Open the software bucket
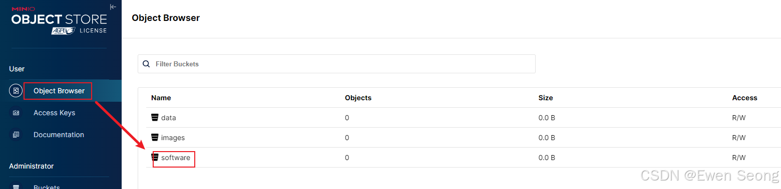 point(175,158)
